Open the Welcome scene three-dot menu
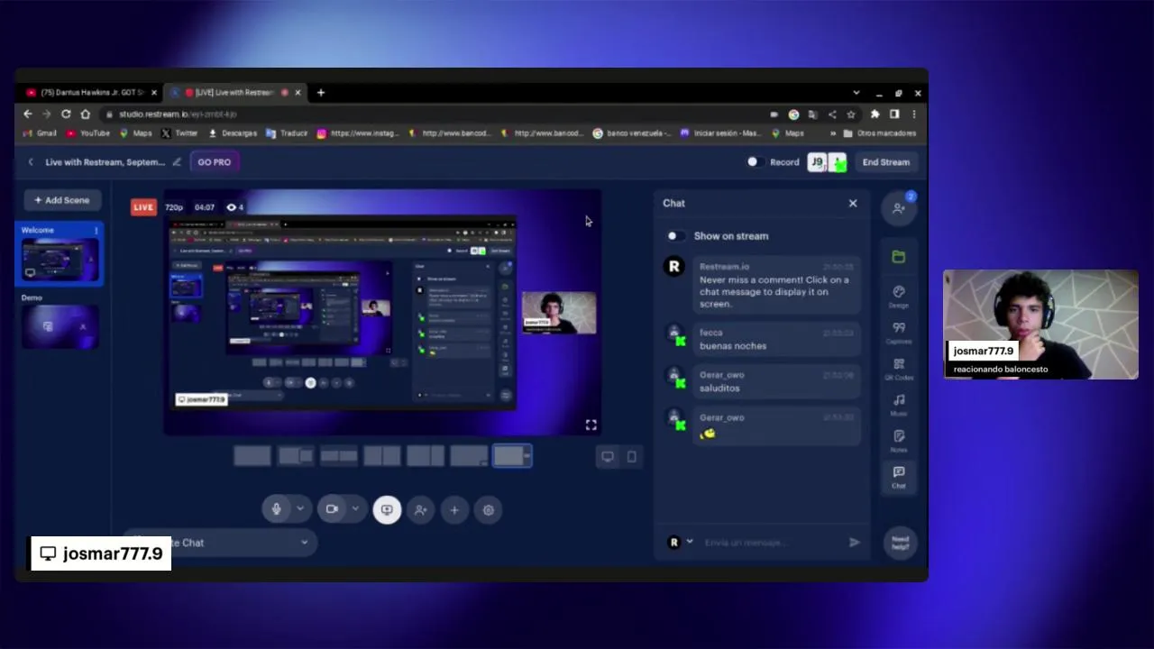Viewport: 1154px width, 649px height. (96, 231)
